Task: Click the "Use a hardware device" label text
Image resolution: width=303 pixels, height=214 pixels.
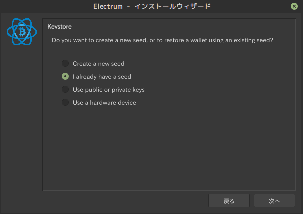Action: click(104, 103)
